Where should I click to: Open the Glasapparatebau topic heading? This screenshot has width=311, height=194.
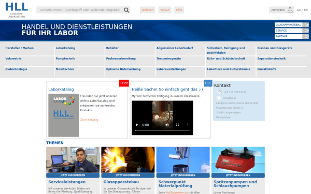(x=121, y=182)
